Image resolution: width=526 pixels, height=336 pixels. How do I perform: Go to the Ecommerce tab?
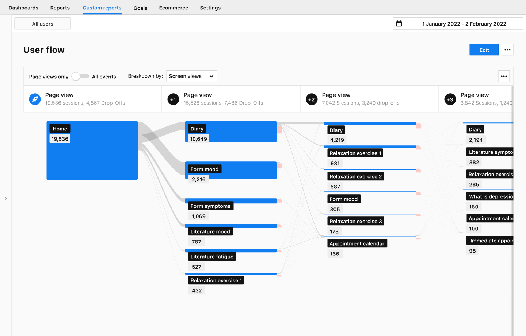pos(174,8)
